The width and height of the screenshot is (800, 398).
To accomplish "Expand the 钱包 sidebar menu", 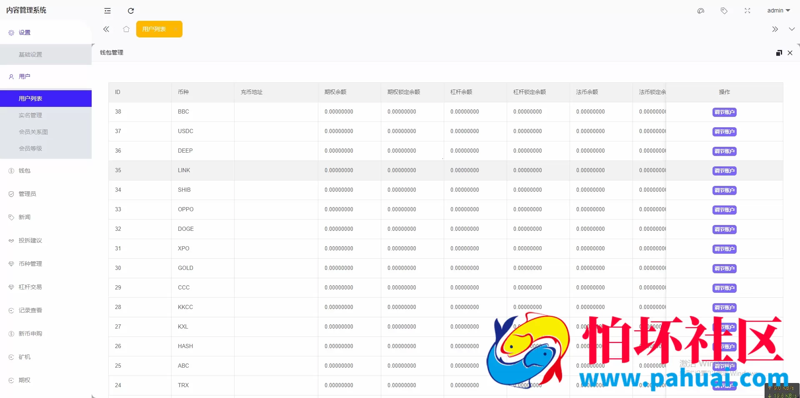I will 46,171.
